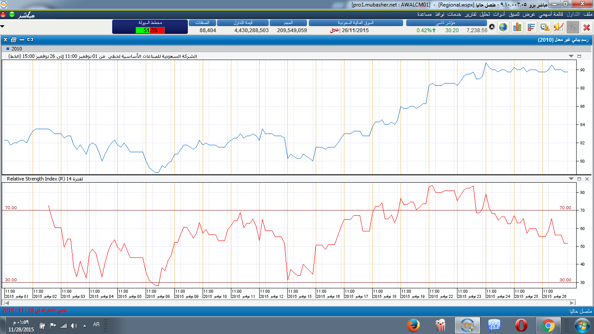This screenshot has height=334, width=594.
Task: Click the subscription expiry notice in status bar
Action: pos(34,311)
